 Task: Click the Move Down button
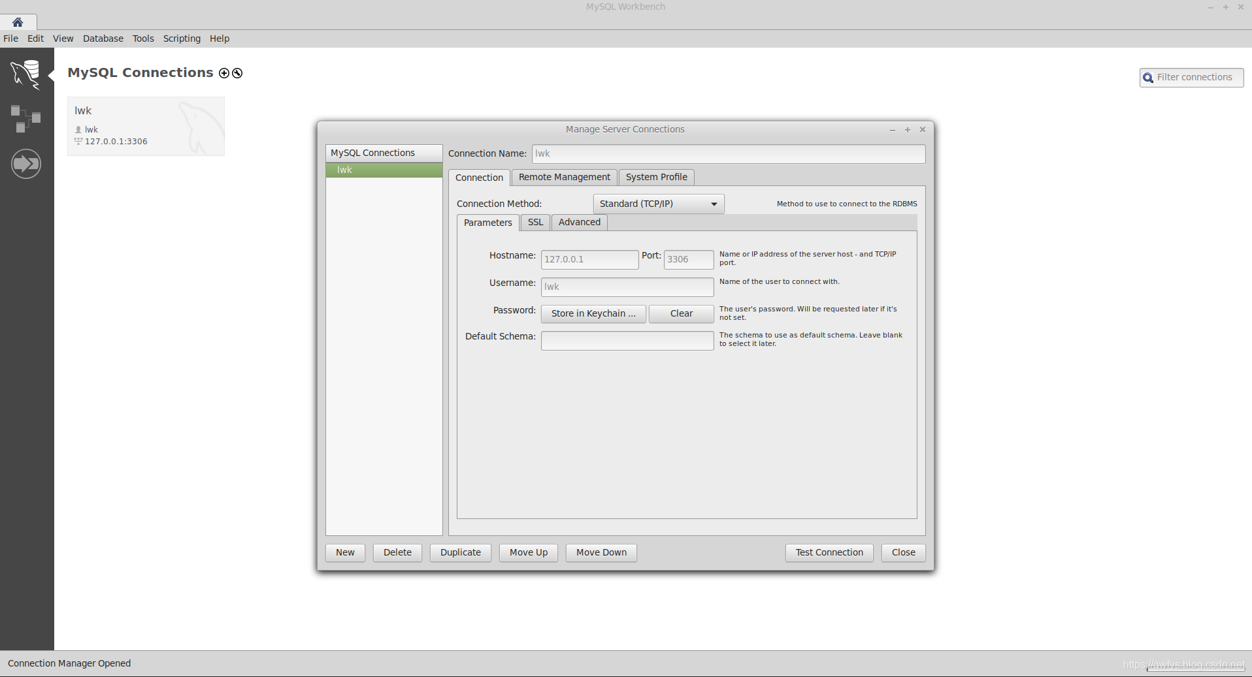(x=601, y=552)
